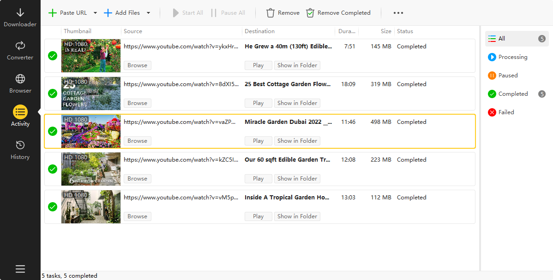Open the built-in Browser
The width and height of the screenshot is (553, 280).
pyautogui.click(x=20, y=83)
